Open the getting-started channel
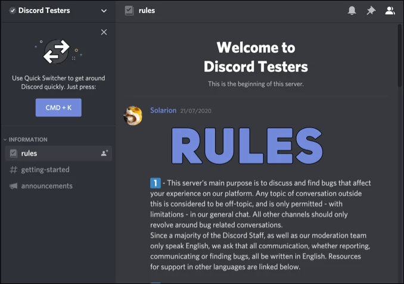The width and height of the screenshot is (404, 284). coord(45,170)
